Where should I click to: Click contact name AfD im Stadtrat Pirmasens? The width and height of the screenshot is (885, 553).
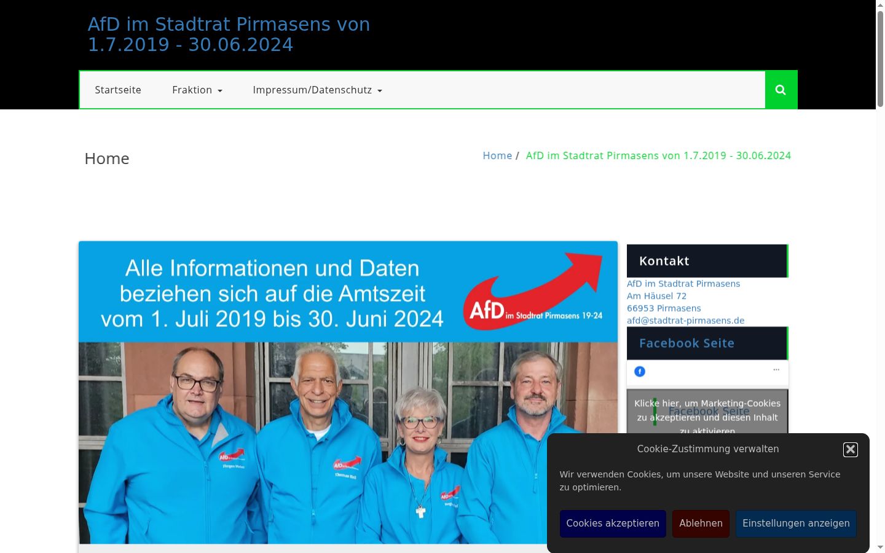[683, 283]
